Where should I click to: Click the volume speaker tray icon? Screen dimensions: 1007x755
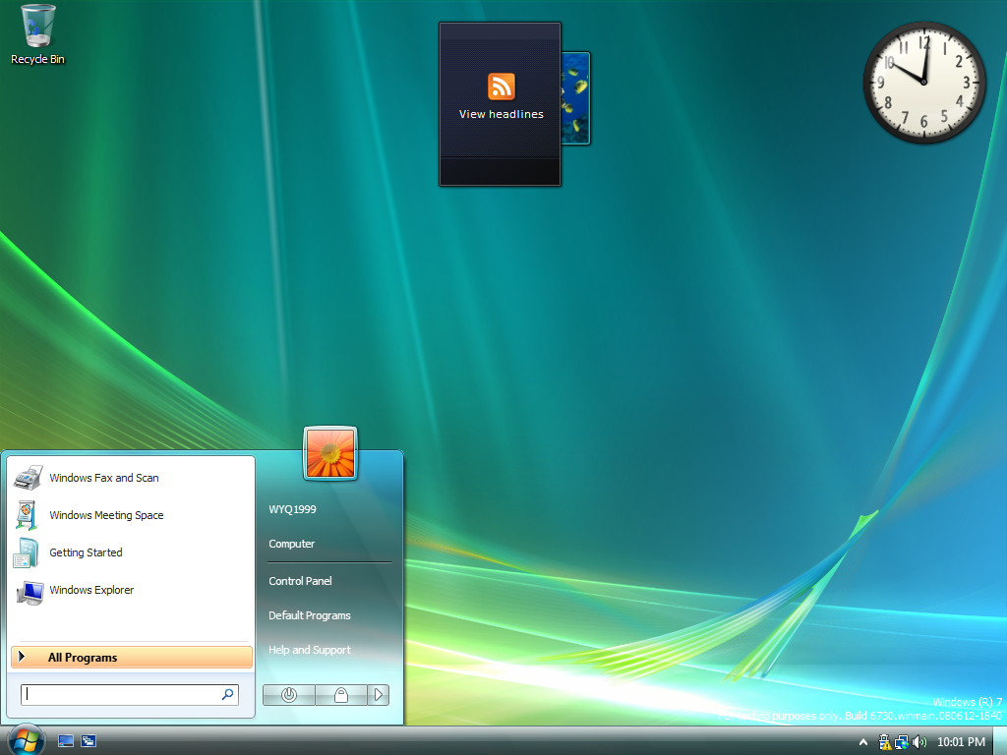919,742
